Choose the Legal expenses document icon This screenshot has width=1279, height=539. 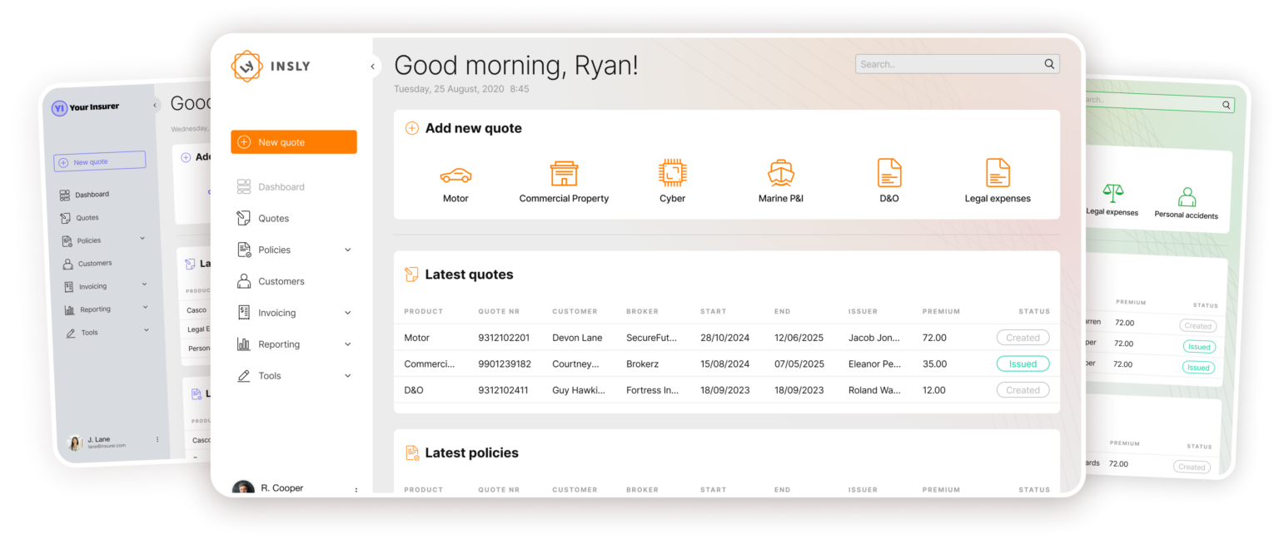(998, 174)
